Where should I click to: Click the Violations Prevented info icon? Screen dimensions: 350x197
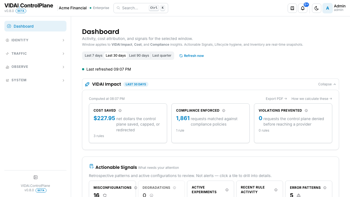306,111
